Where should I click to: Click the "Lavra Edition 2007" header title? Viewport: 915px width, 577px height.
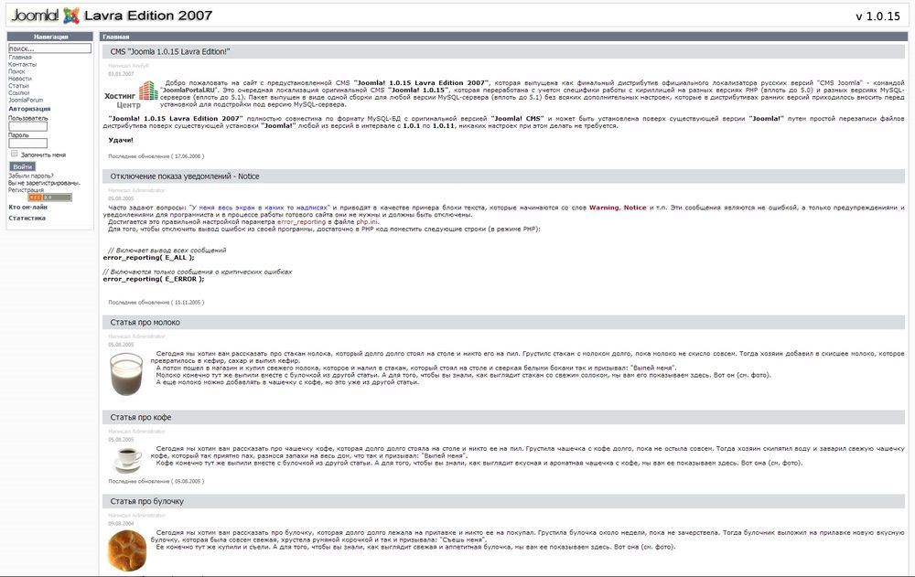click(148, 16)
